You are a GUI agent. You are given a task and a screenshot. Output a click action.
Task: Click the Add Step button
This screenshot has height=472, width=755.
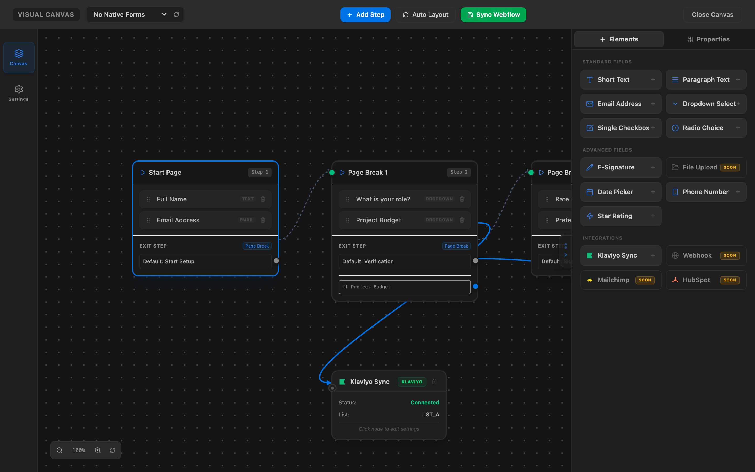(x=365, y=15)
